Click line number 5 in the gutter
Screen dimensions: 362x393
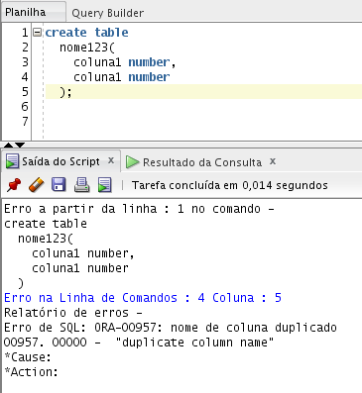(25, 92)
